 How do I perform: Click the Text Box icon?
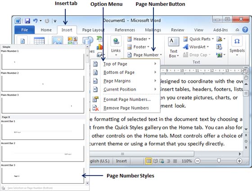pyautogui.click(x=173, y=42)
